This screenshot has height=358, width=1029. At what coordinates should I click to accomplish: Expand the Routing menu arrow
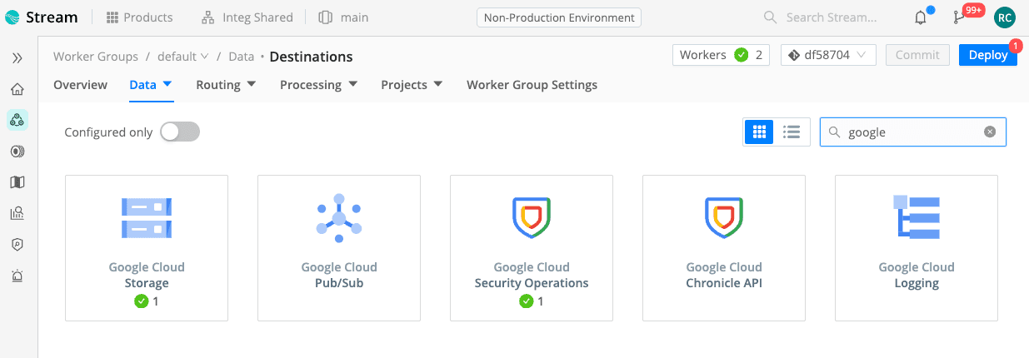[x=252, y=84]
